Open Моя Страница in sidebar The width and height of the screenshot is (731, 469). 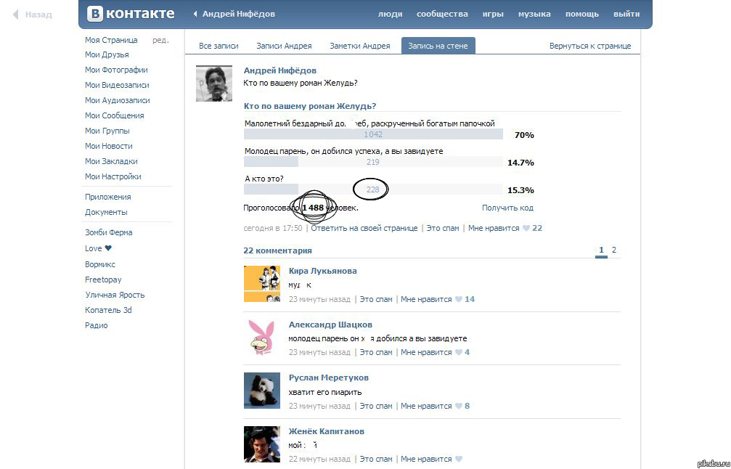tap(111, 40)
